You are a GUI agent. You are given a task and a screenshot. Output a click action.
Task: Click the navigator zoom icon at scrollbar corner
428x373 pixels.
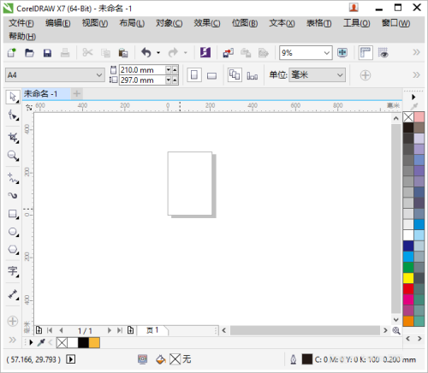(x=396, y=330)
